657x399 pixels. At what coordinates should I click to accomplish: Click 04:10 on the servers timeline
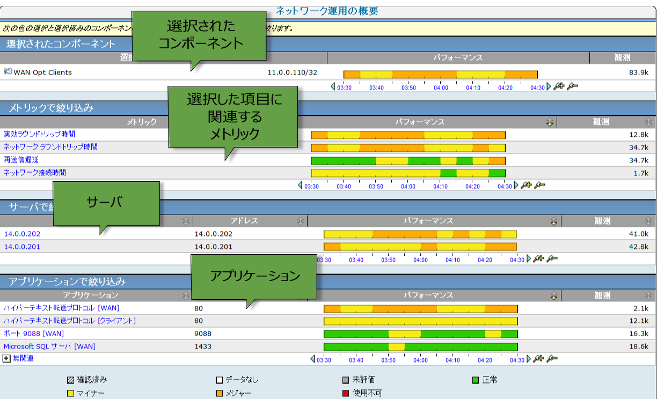[x=452, y=260]
